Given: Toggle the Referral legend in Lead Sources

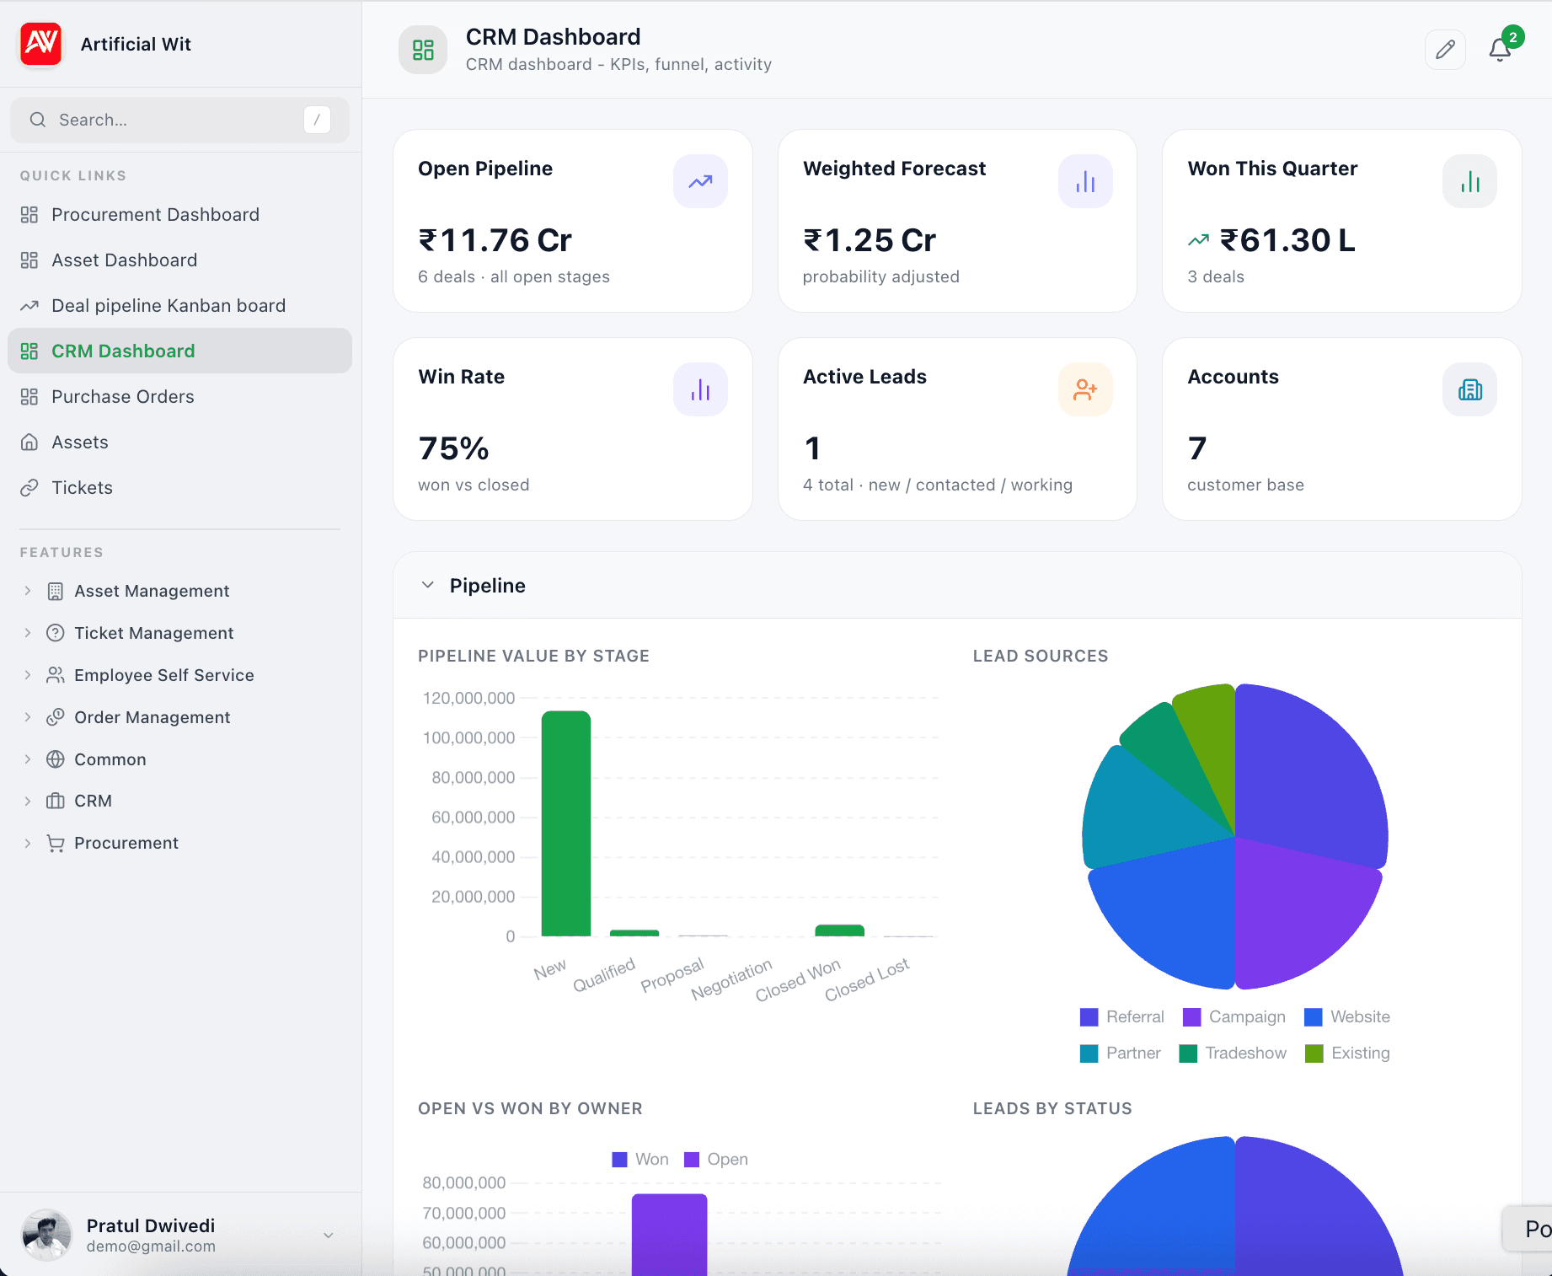Looking at the screenshot, I should click(1122, 1017).
